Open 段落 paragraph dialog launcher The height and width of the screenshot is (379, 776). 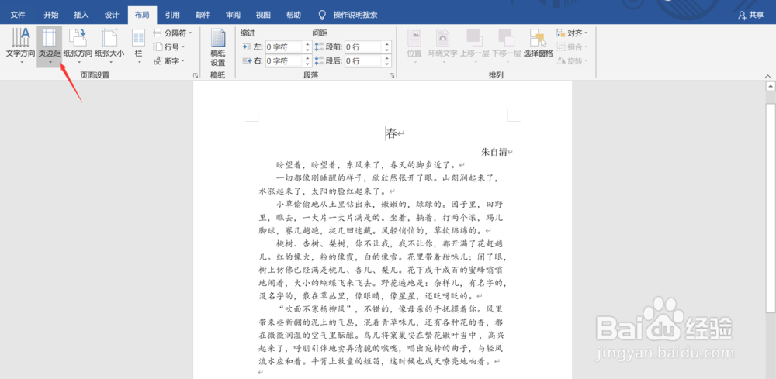point(392,76)
